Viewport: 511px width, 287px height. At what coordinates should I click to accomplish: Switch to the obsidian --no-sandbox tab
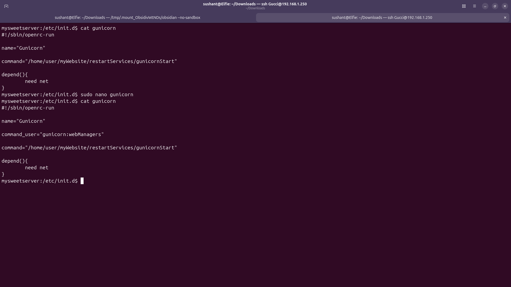click(x=127, y=18)
